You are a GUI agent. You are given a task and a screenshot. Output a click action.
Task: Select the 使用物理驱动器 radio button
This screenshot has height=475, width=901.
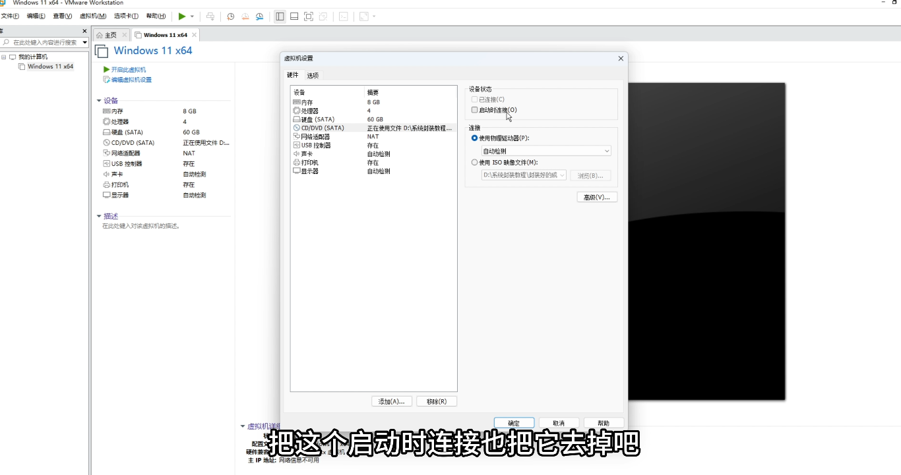(475, 138)
